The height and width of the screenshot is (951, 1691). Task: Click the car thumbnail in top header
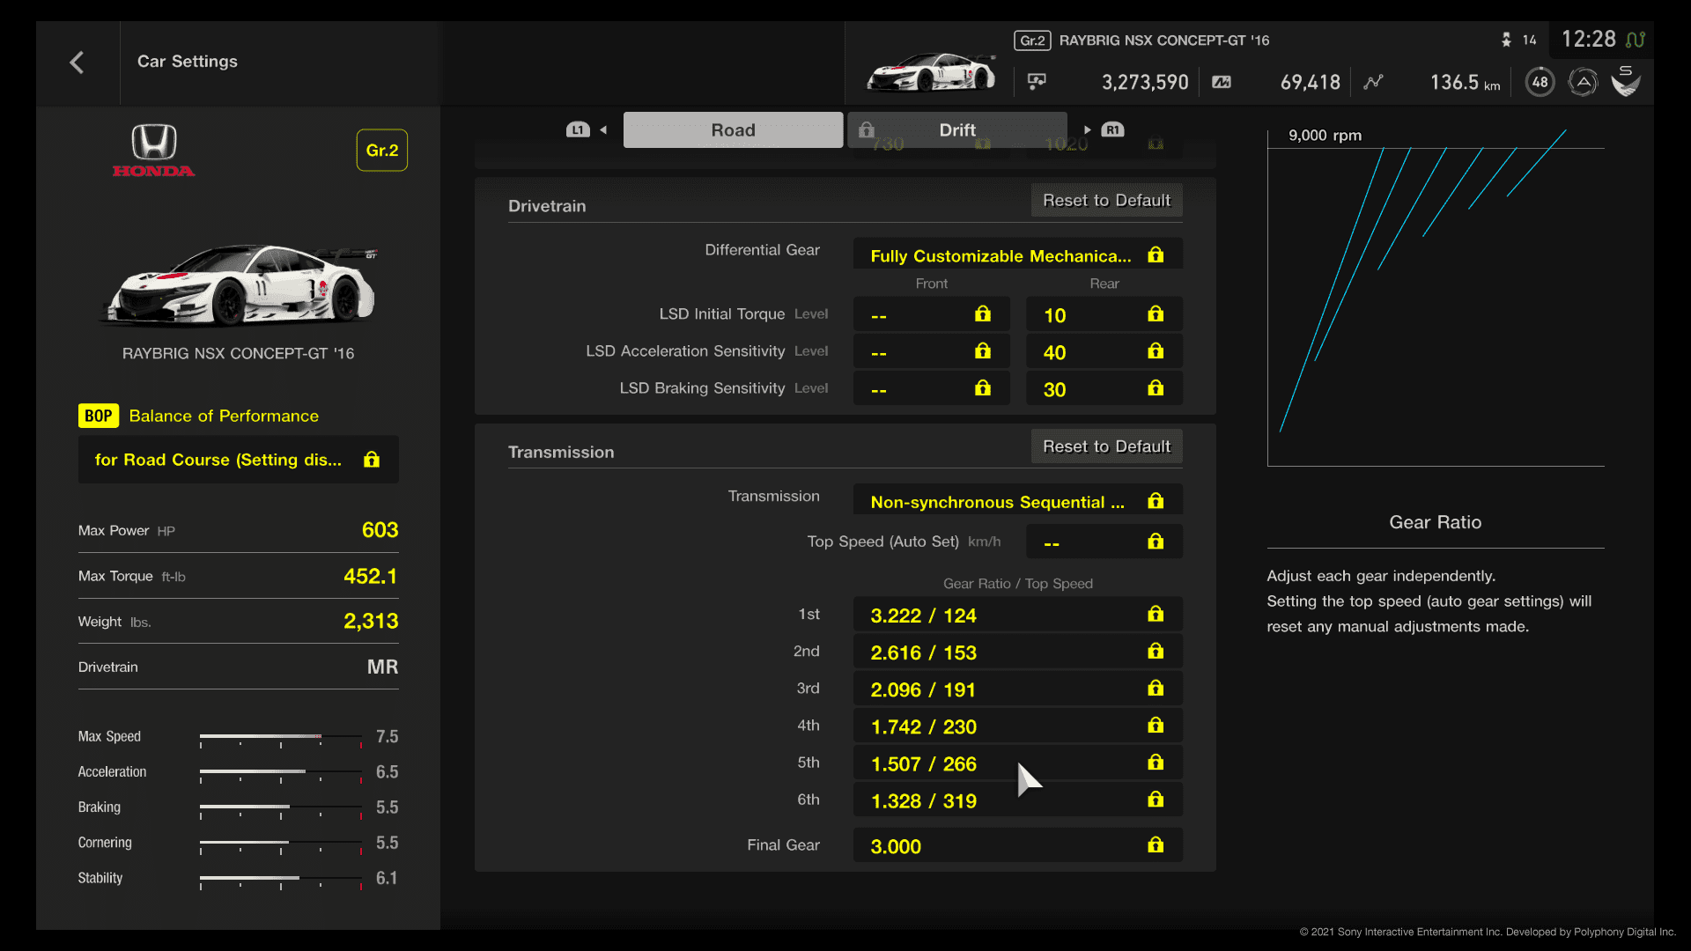point(932,72)
